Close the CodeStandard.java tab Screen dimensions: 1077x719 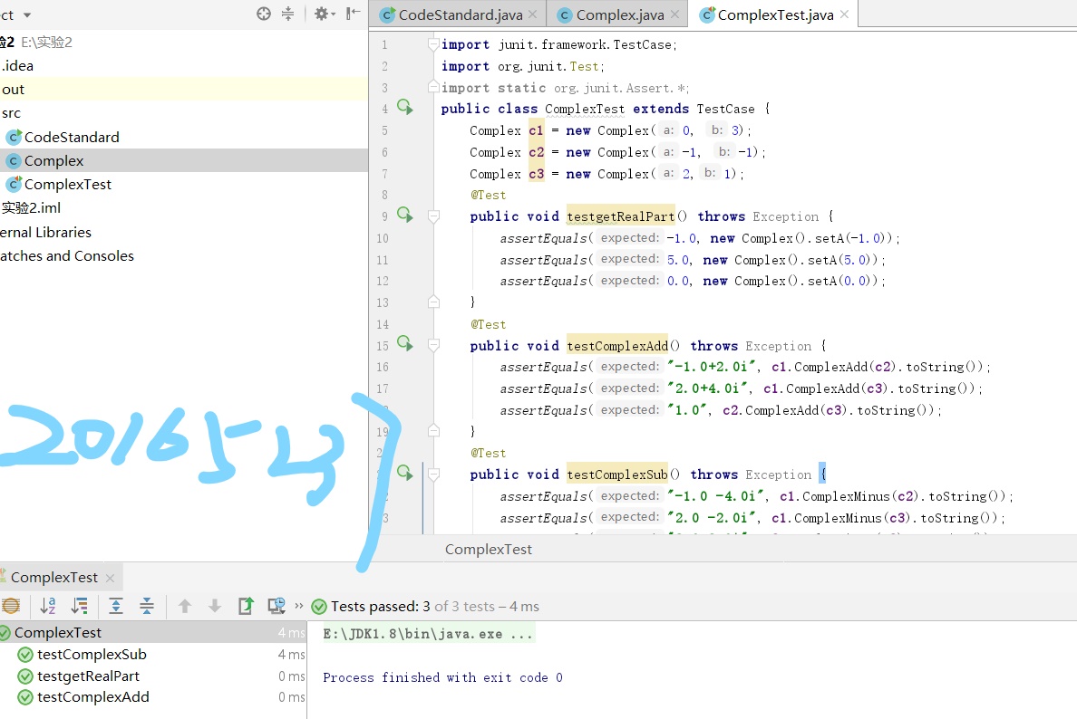click(x=534, y=14)
